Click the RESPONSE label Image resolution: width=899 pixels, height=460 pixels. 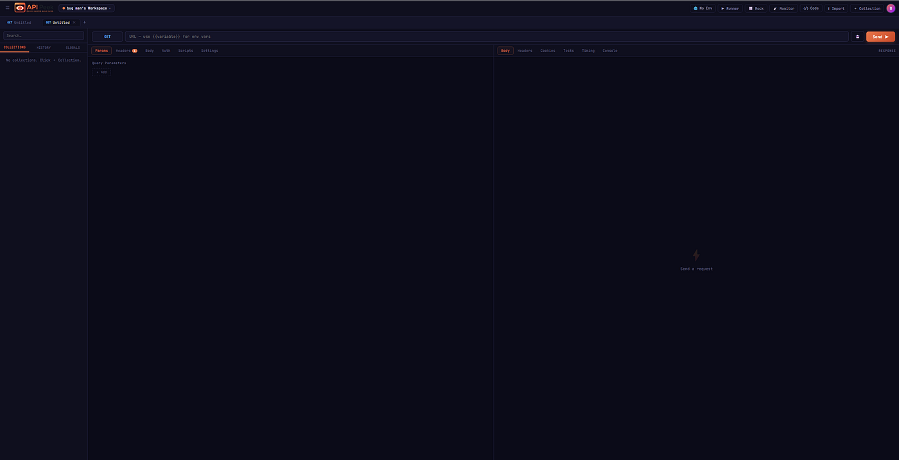point(887,51)
